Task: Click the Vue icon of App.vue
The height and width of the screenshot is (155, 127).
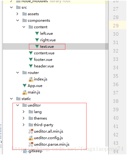Action: 25,86
